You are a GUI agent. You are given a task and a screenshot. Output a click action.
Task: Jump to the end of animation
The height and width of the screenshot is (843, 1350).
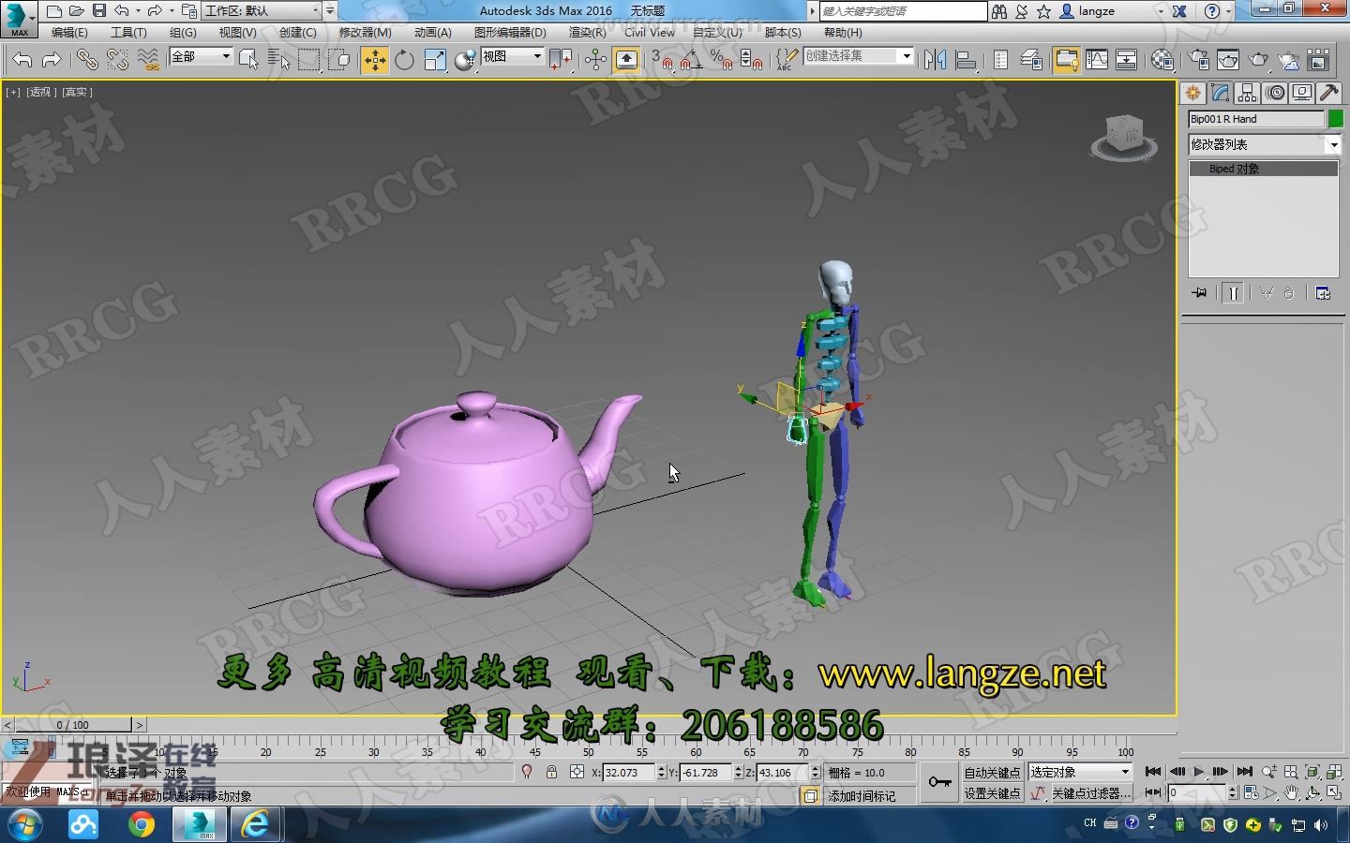(x=1244, y=772)
